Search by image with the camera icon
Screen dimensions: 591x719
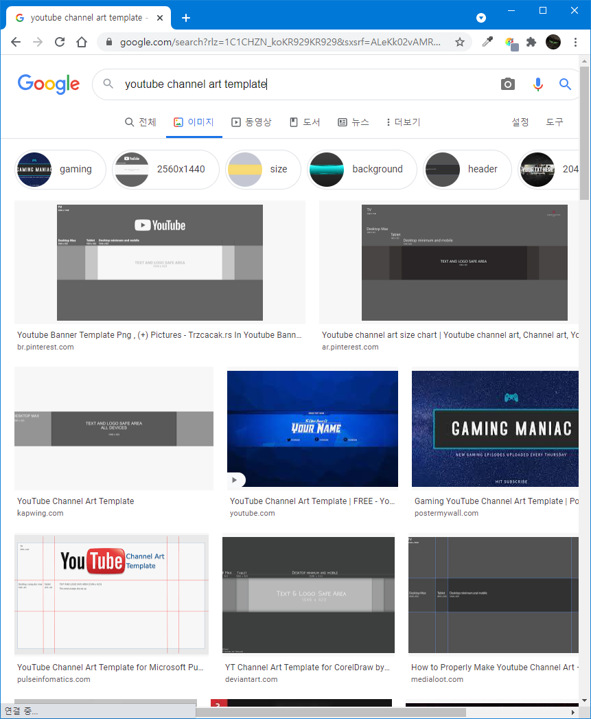pyautogui.click(x=507, y=84)
